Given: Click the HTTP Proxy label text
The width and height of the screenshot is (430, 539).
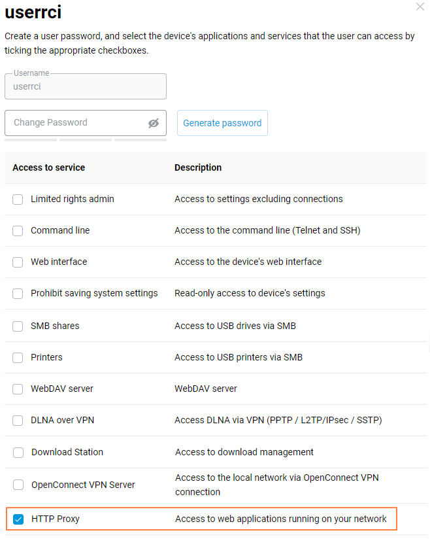Looking at the screenshot, I should [x=56, y=519].
